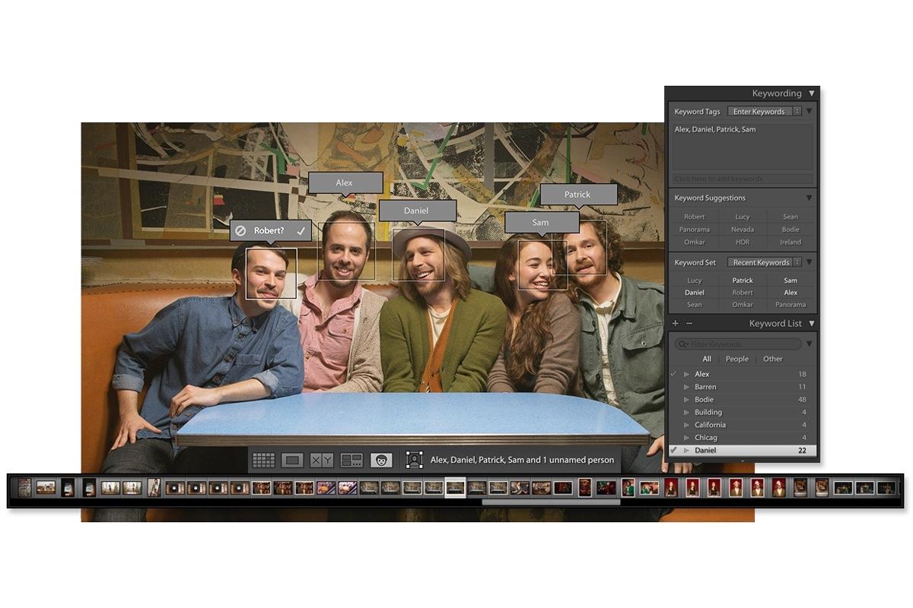Uncheck the Alex keyword in list
This screenshot has width=913, height=608.
pyautogui.click(x=673, y=374)
